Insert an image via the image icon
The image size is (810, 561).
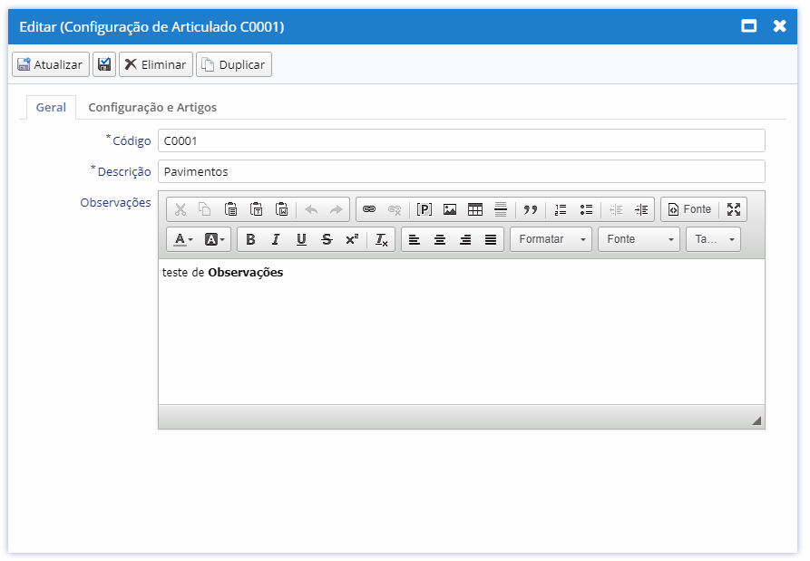coord(449,209)
